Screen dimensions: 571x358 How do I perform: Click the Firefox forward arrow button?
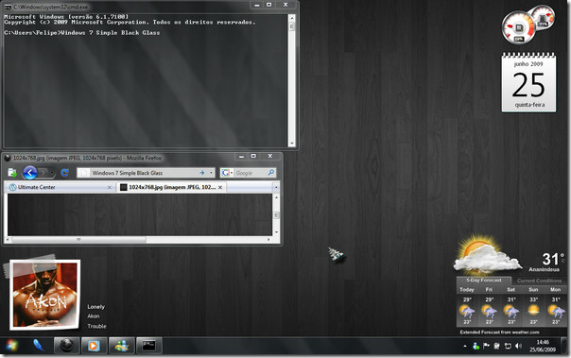pyautogui.click(x=43, y=173)
